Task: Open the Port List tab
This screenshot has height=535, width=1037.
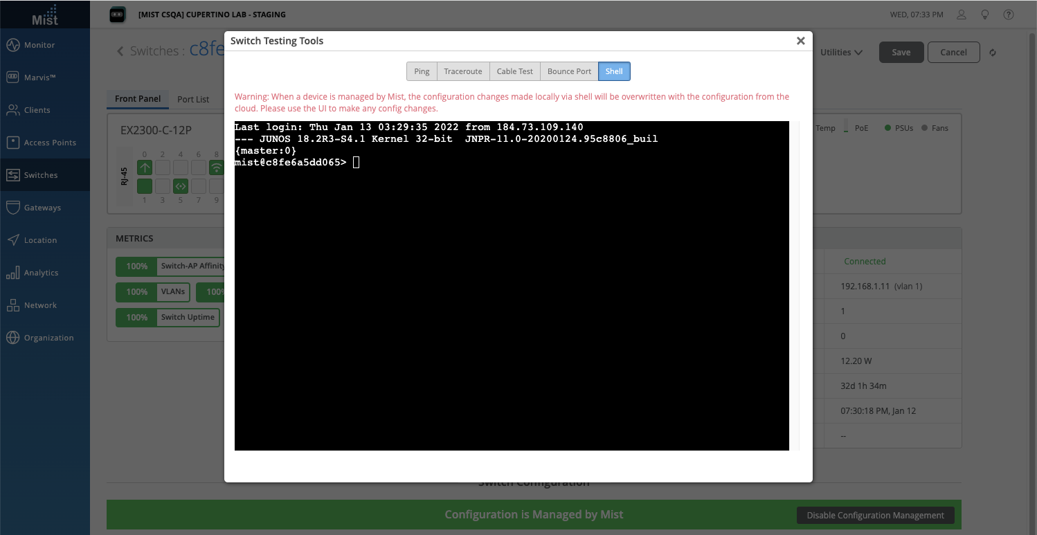Action: tap(193, 99)
